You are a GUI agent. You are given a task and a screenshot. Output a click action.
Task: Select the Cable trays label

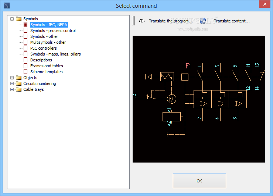(34, 89)
